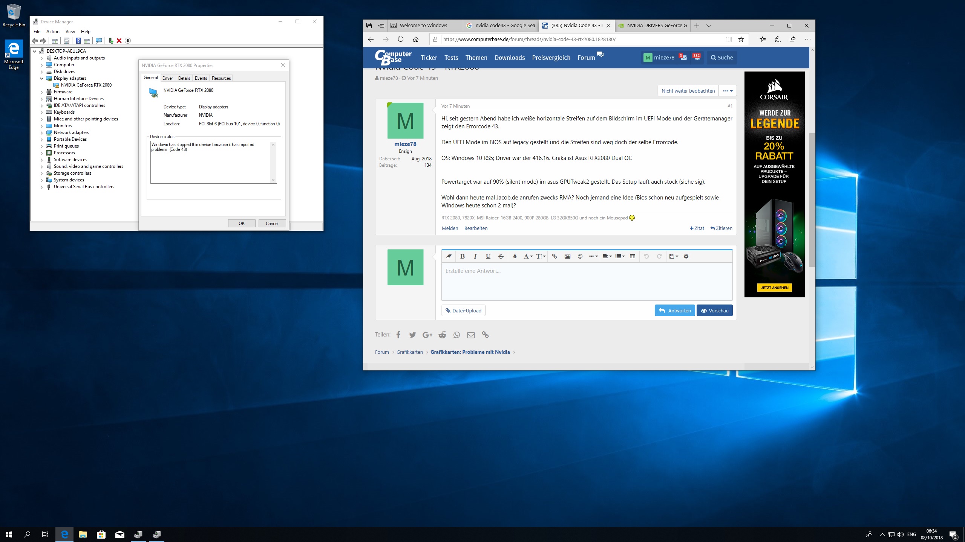
Task: Open the Action menu in Device Manager
Action: click(x=53, y=32)
